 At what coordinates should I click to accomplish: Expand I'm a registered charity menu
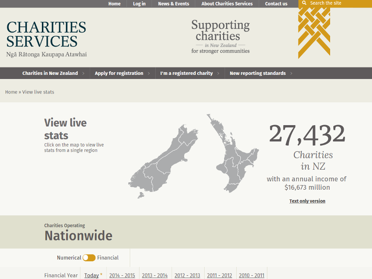click(x=186, y=73)
